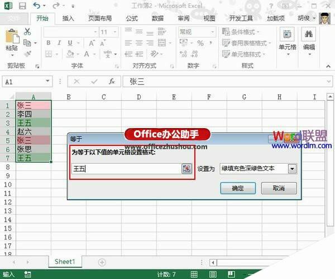This screenshot has height=279, width=335.
Task: Click the text Orientation icon
Action: (x=155, y=53)
